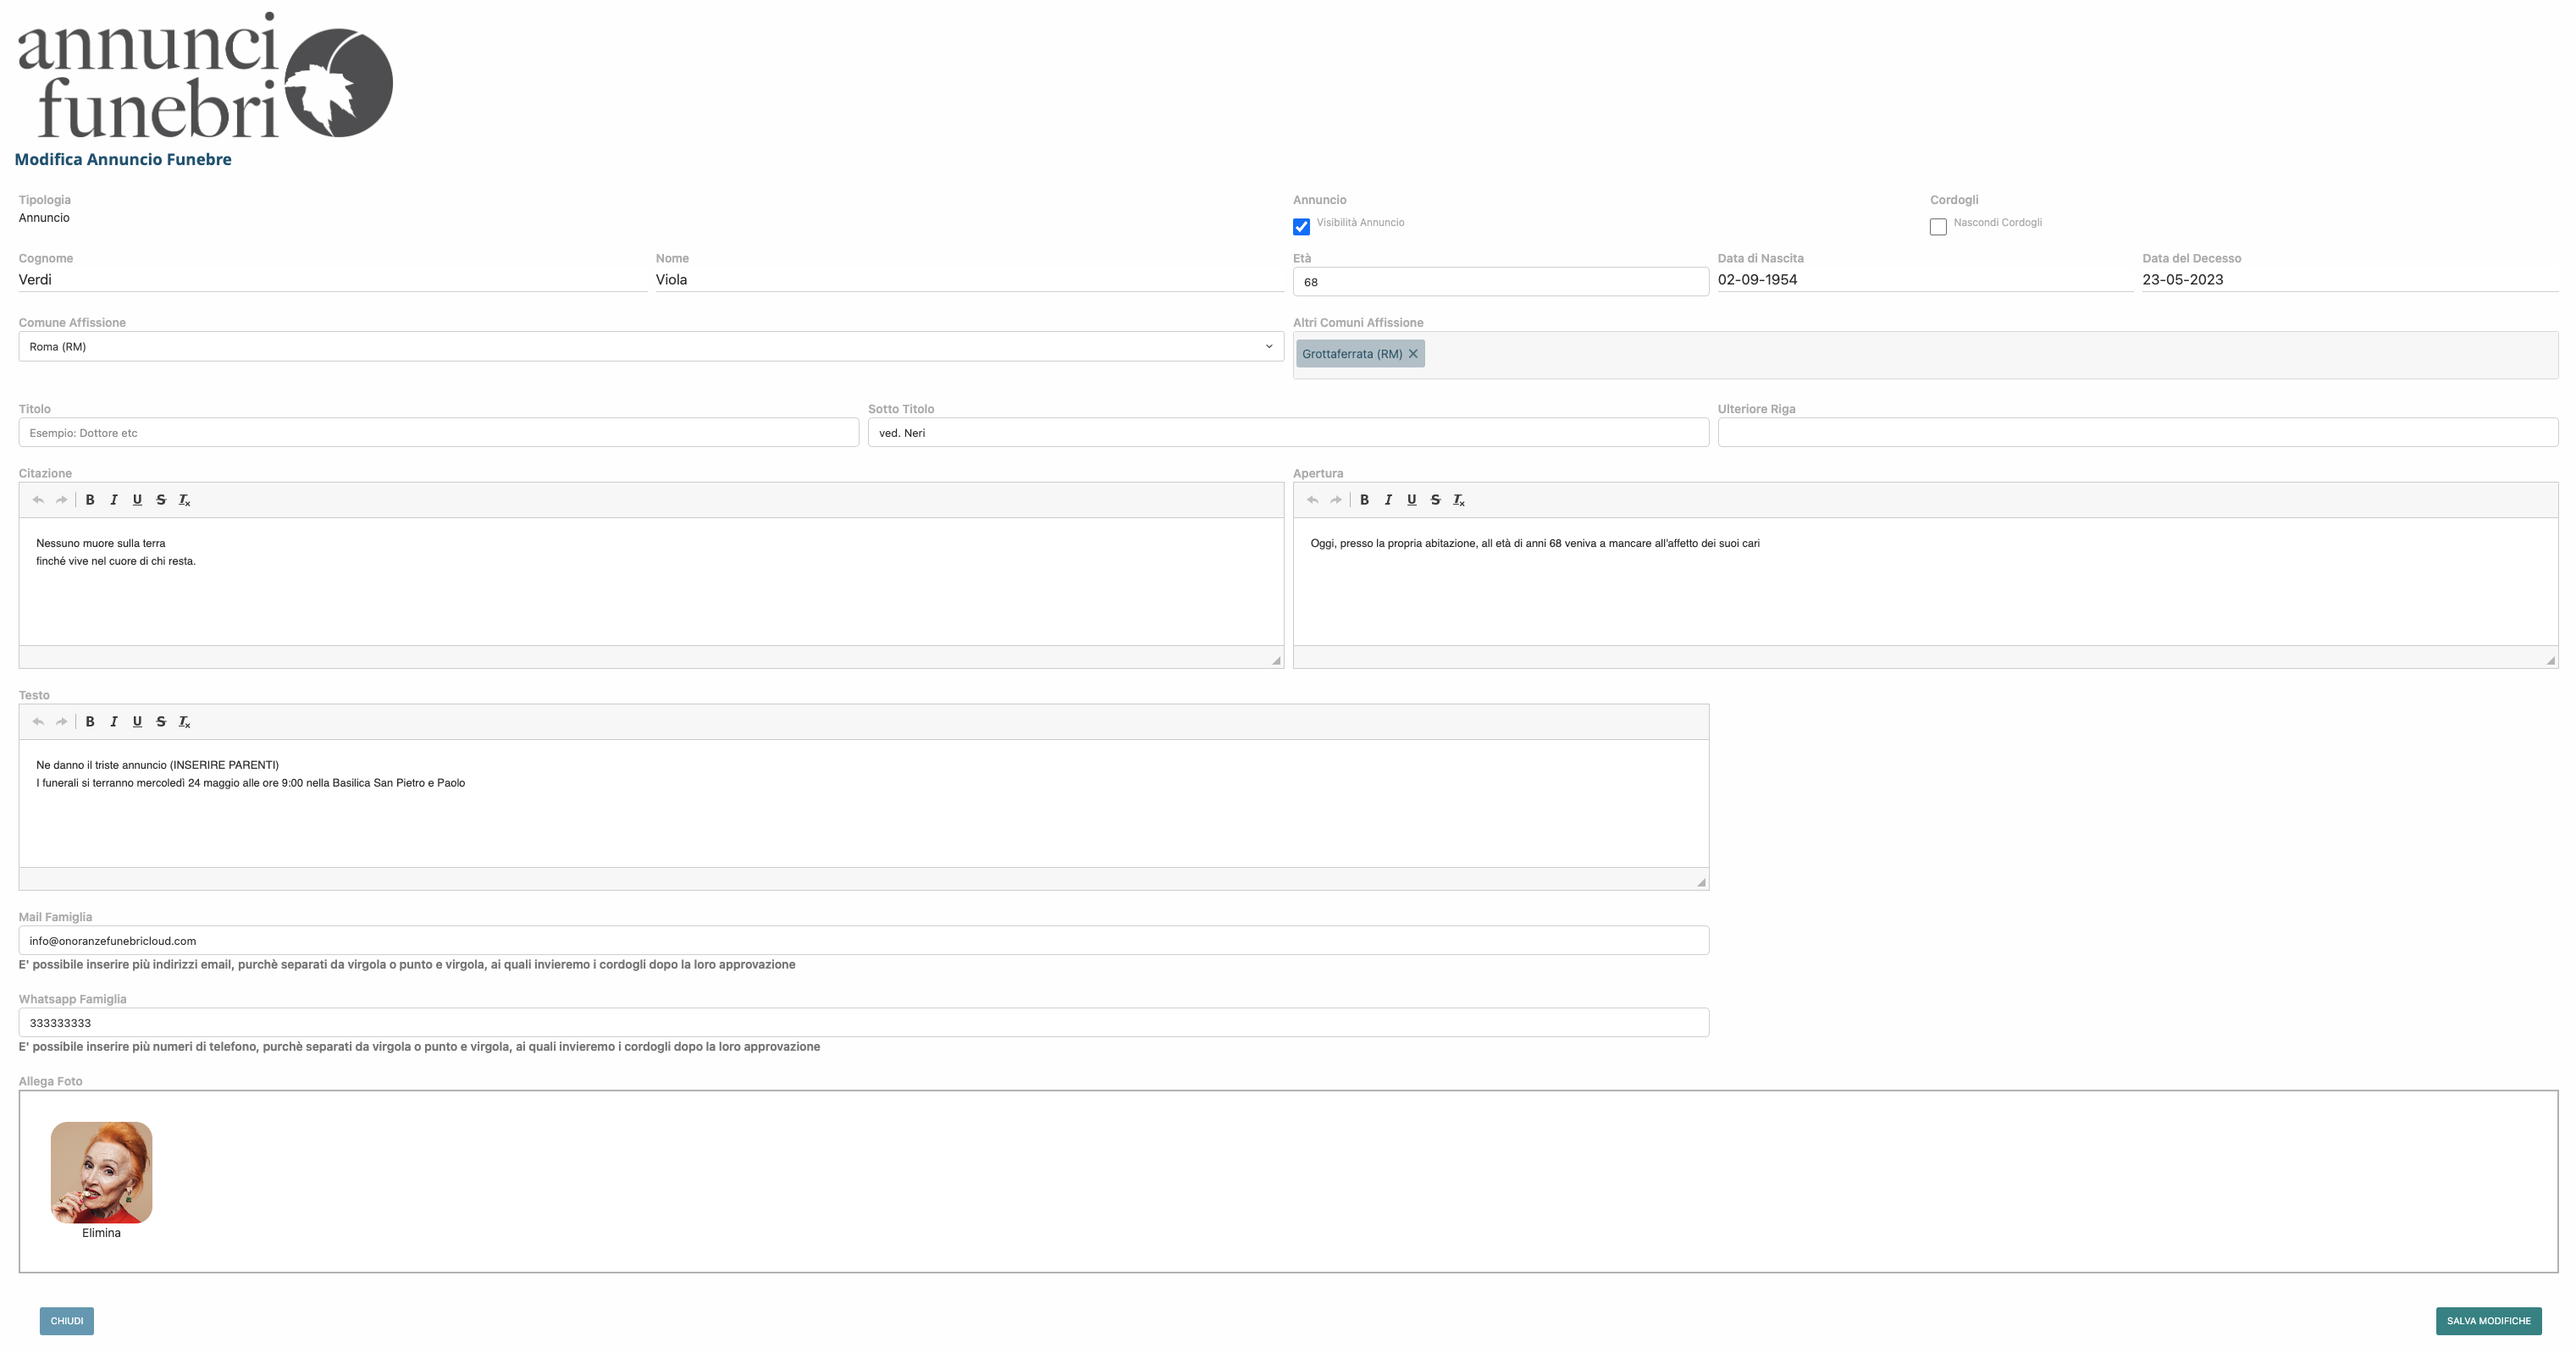Click the Whatsapp Famiglia input field
This screenshot has height=1353, width=2576.
click(863, 1023)
